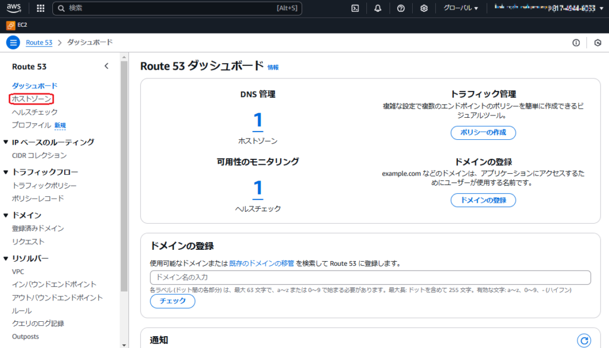
Task: Refresh the 通知 section
Action: (584, 340)
